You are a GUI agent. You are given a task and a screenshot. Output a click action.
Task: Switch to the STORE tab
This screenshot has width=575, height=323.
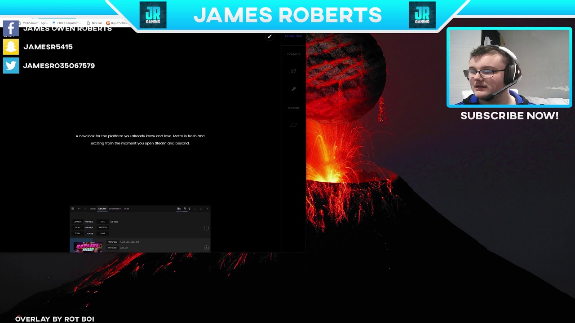tap(93, 209)
